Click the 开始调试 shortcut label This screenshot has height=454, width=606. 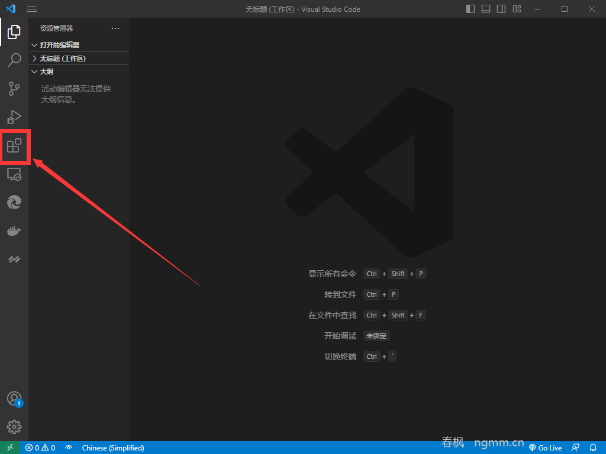click(x=340, y=336)
